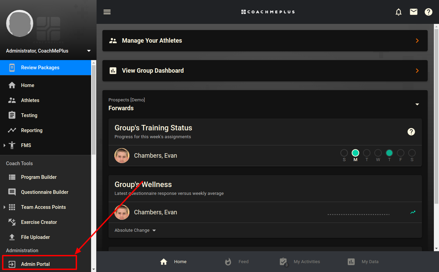
Task: Click the administrator profile avatar
Action: point(20,23)
